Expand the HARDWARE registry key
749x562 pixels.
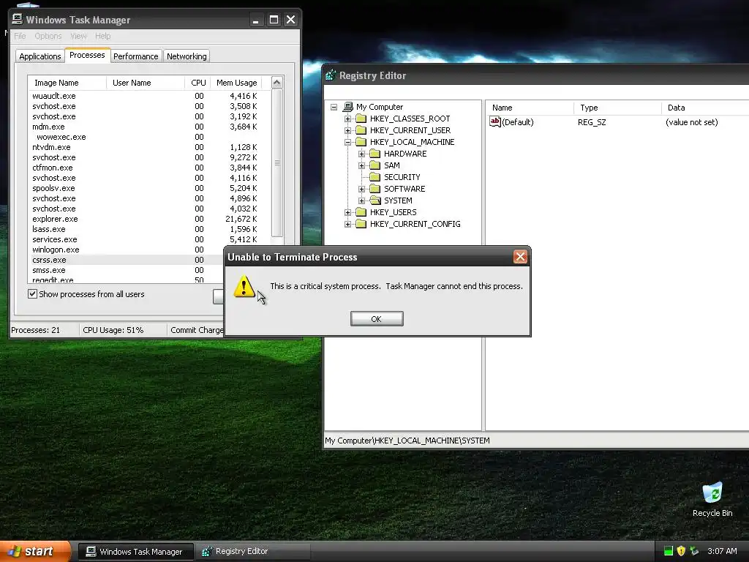[x=361, y=154]
